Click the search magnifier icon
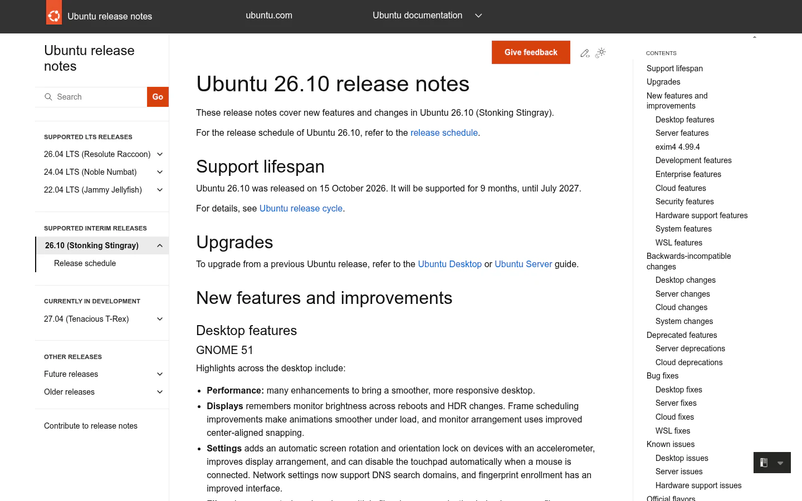The height and width of the screenshot is (501, 802). 48,97
